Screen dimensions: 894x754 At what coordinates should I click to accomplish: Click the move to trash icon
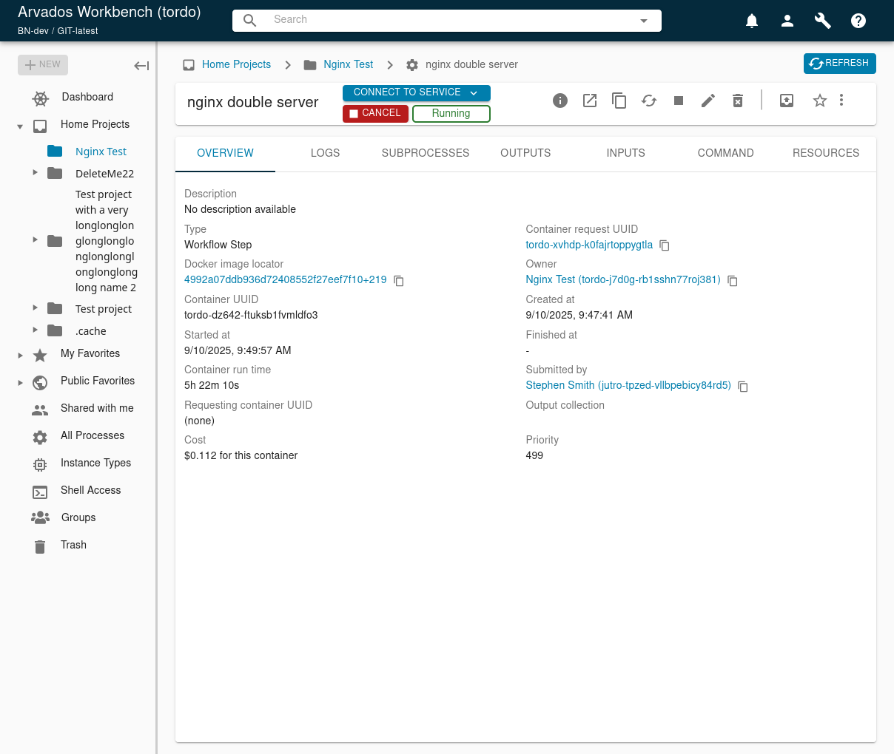(738, 101)
